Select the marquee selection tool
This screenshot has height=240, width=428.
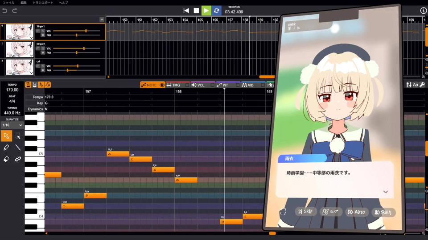coord(18,136)
